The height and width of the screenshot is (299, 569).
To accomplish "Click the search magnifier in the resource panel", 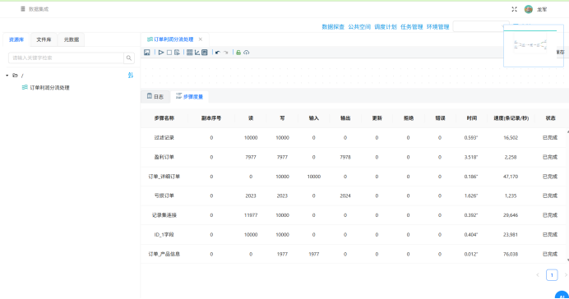I will [x=129, y=58].
